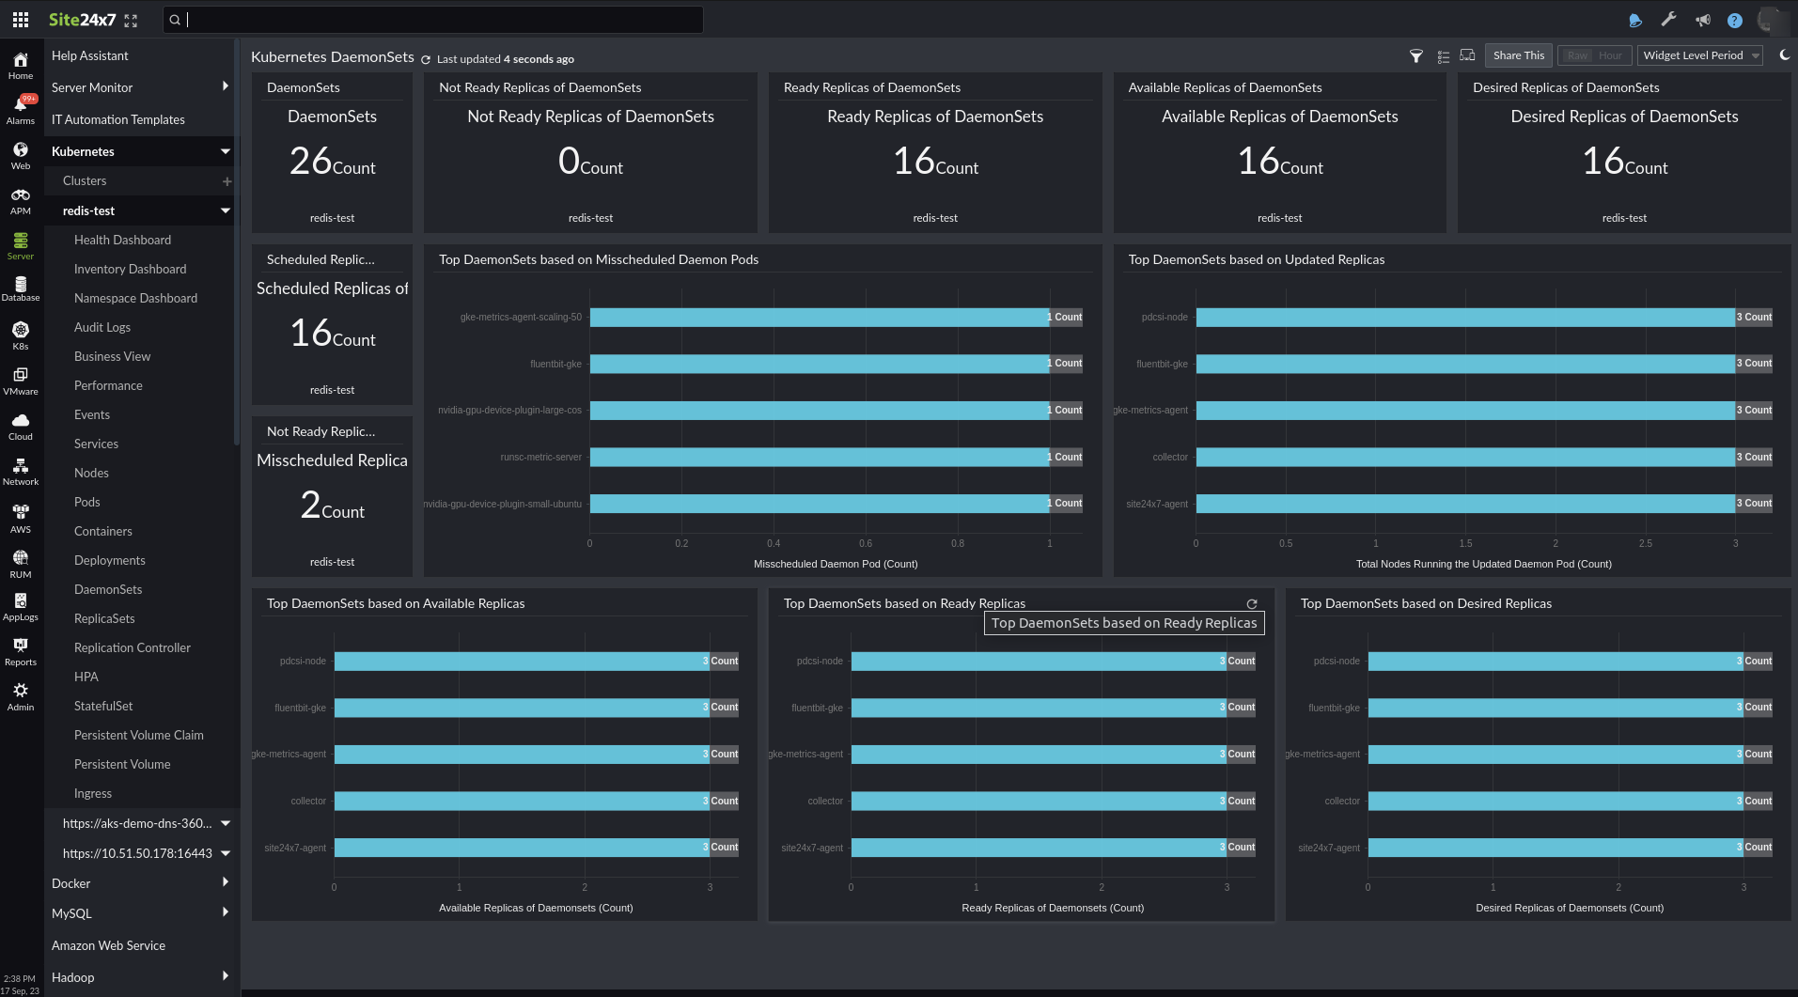The height and width of the screenshot is (997, 1798).
Task: Click the pdcsi-node bar in Updated Replicas chart
Action: pos(1464,318)
